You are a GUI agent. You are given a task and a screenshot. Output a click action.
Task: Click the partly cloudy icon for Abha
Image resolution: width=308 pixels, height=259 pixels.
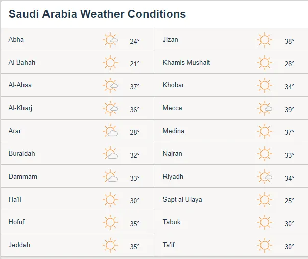(110, 40)
